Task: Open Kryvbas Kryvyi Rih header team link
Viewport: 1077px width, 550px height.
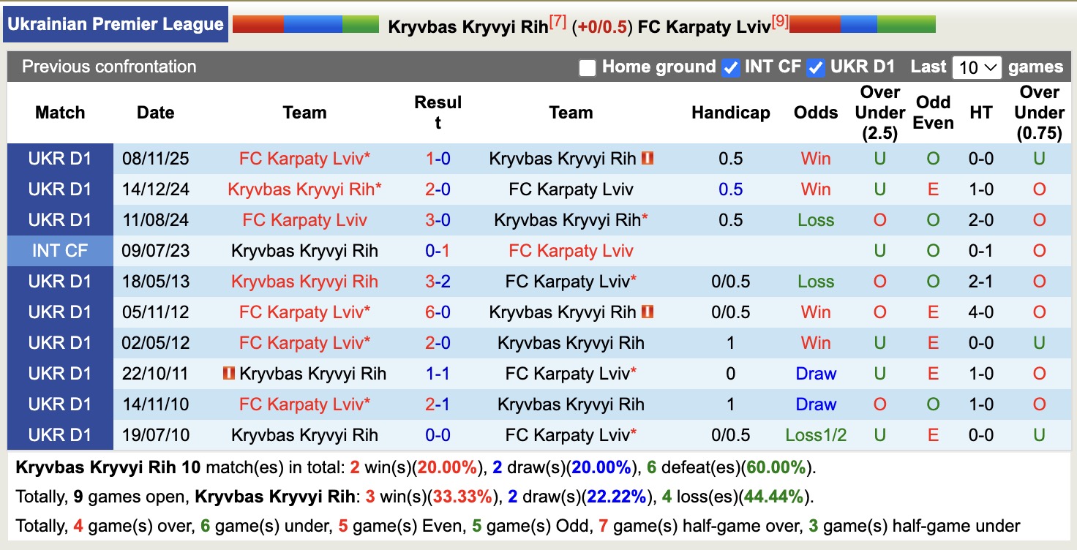Action: click(x=468, y=27)
